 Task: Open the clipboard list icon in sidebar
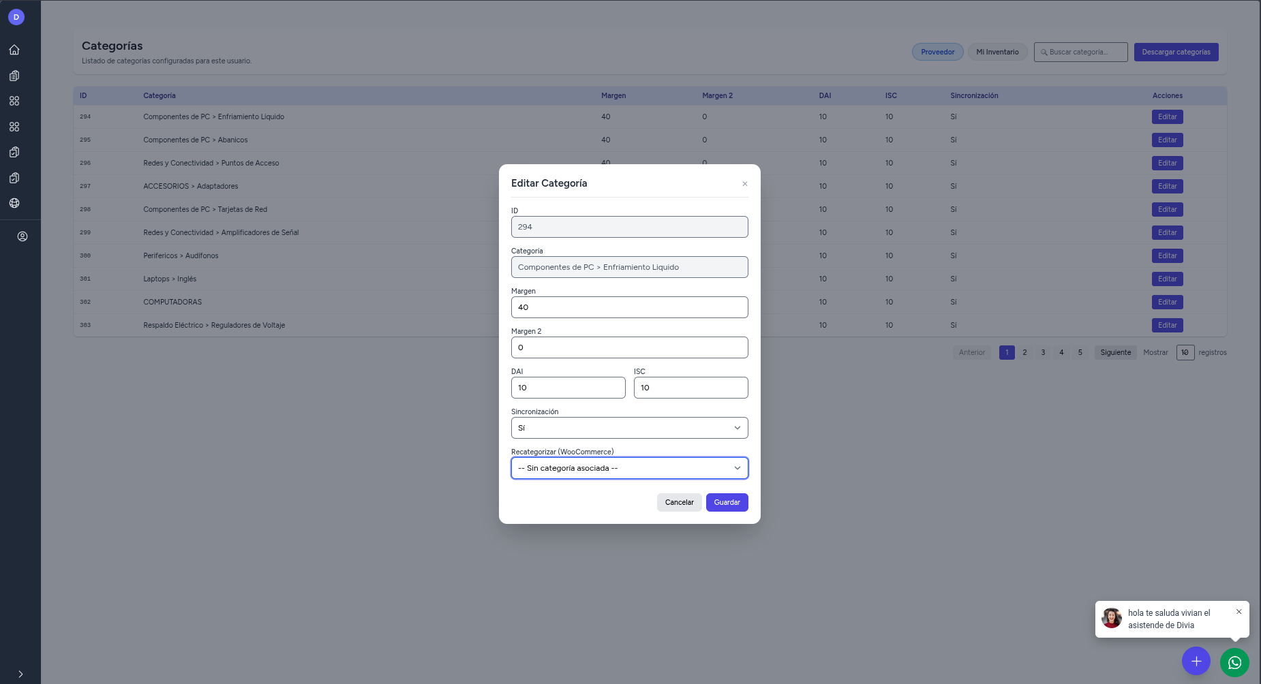pyautogui.click(x=14, y=76)
